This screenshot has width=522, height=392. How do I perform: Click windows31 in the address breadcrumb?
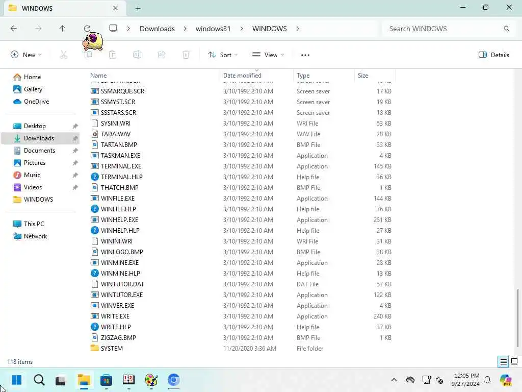coord(213,29)
